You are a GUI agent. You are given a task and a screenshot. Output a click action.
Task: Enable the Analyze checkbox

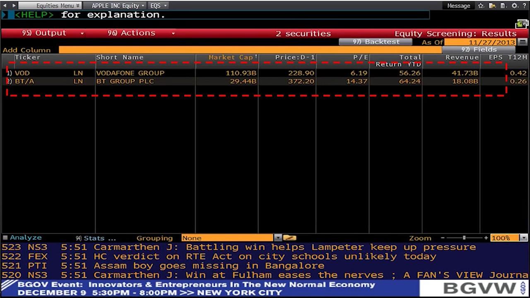click(x=5, y=237)
